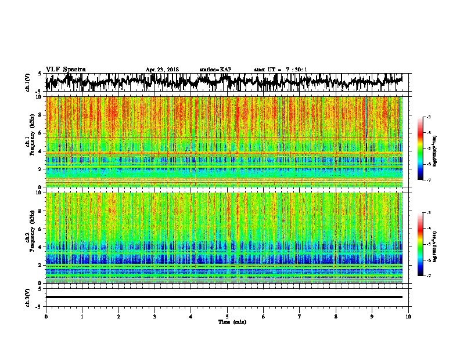Click time axis tick label 0
Screen dimensions: 460x355
point(46,317)
